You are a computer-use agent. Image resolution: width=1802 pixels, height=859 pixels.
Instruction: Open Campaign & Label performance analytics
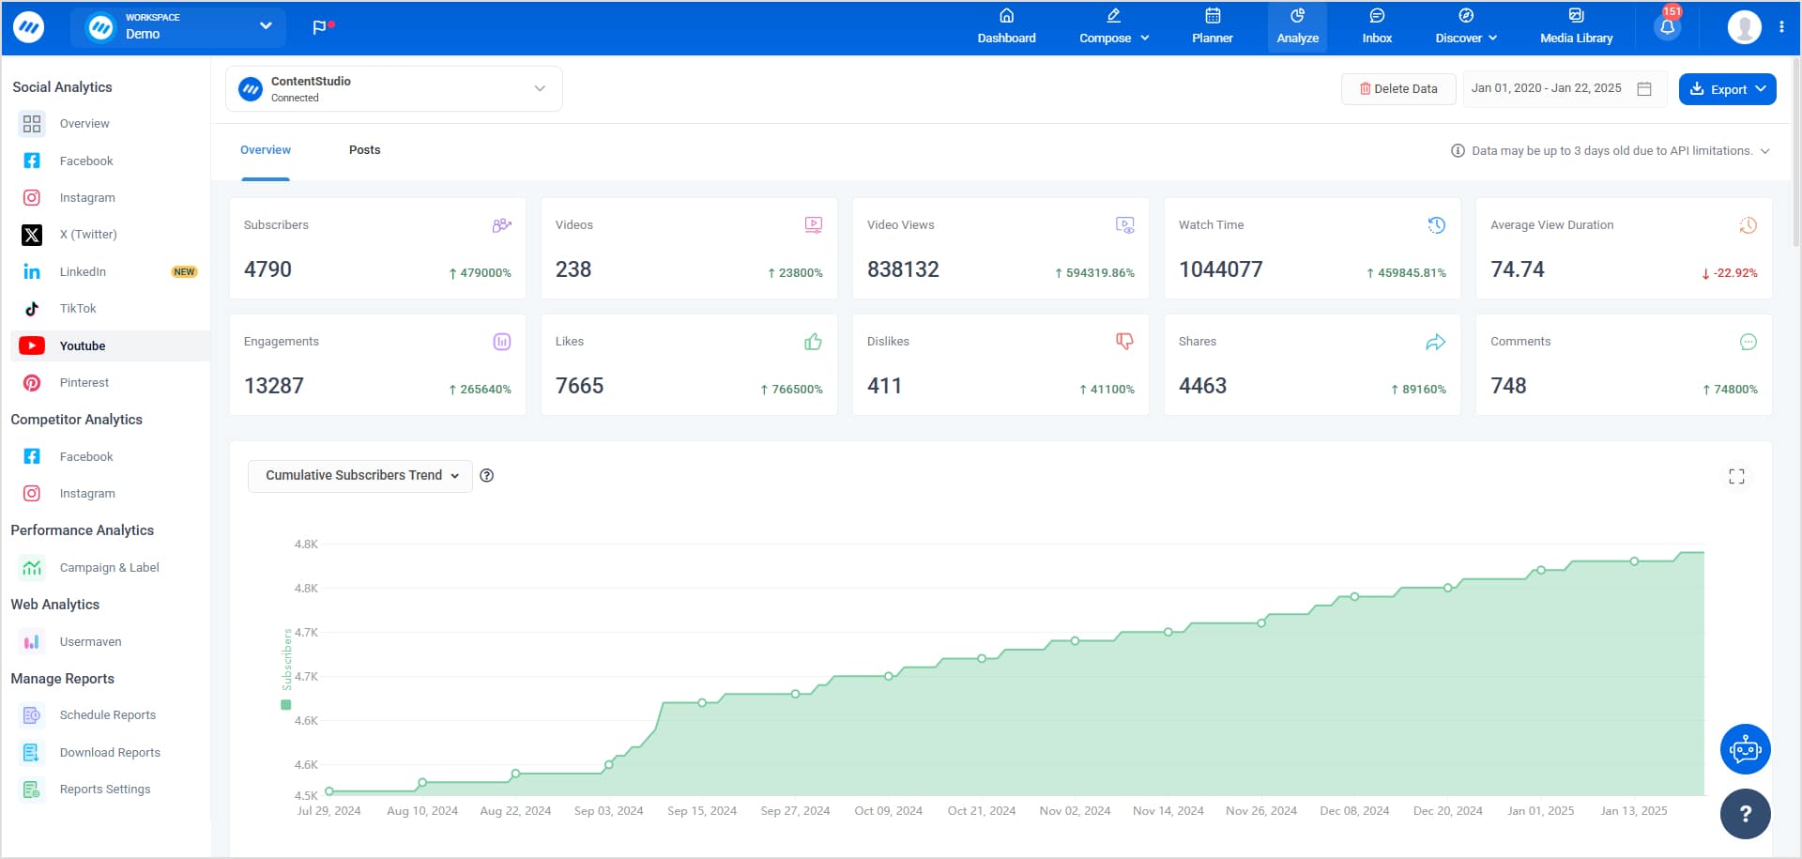(110, 568)
